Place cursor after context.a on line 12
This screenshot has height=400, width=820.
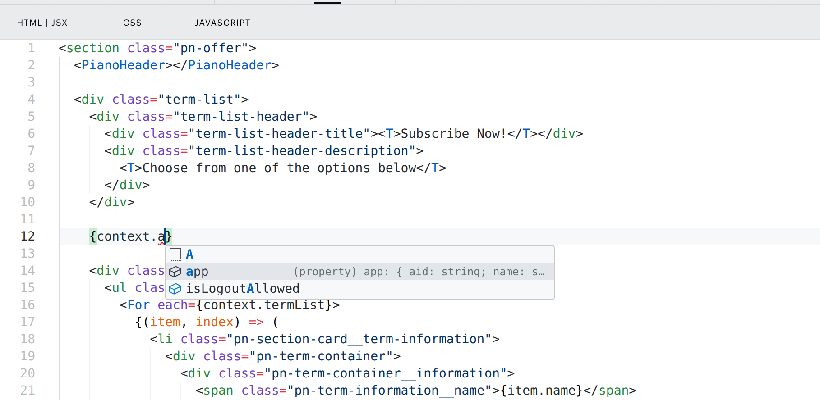coord(165,236)
